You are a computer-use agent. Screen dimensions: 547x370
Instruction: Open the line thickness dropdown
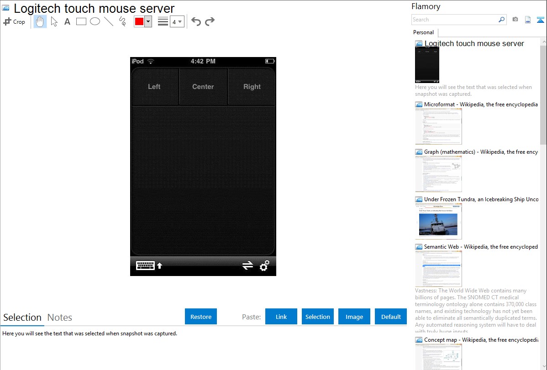pos(177,21)
